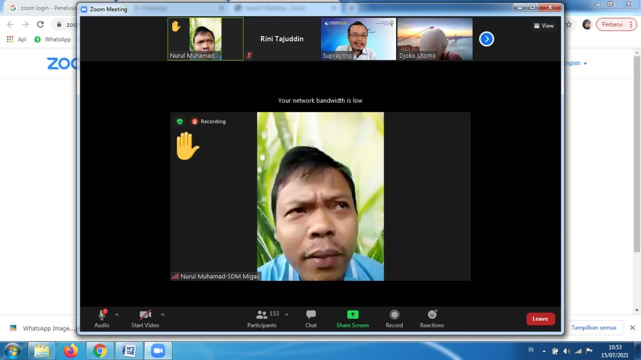Open the View layout menu
The image size is (641, 360).
pyautogui.click(x=544, y=26)
